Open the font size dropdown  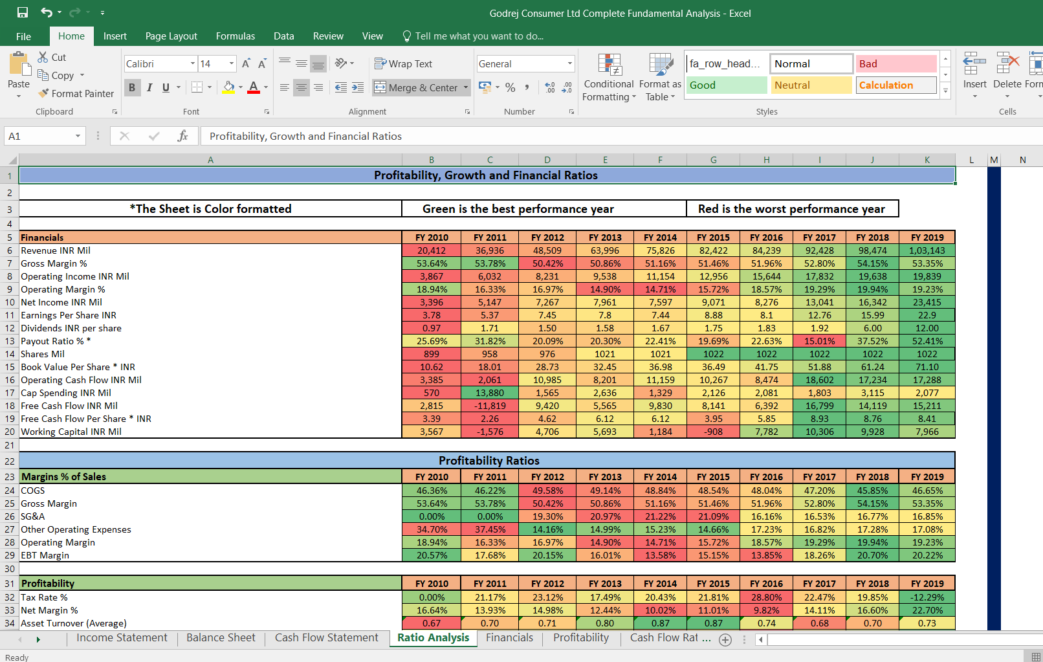point(232,63)
